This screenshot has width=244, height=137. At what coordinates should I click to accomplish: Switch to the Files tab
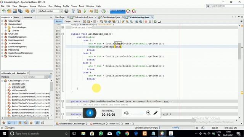(x=16, y=18)
